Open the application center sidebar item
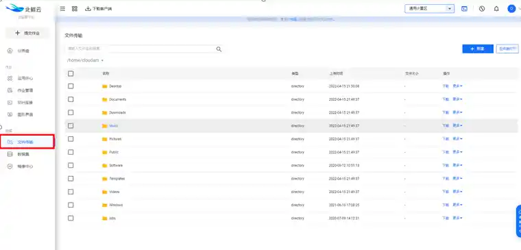Image resolution: width=521 pixels, height=250 pixels. click(x=21, y=79)
